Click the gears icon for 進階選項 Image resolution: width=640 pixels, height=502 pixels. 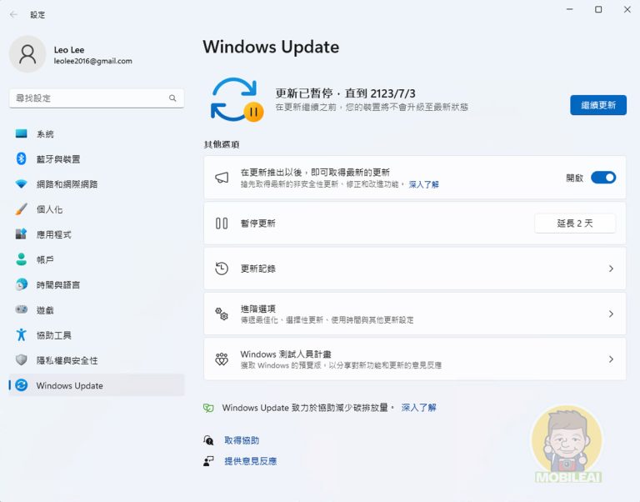click(222, 314)
